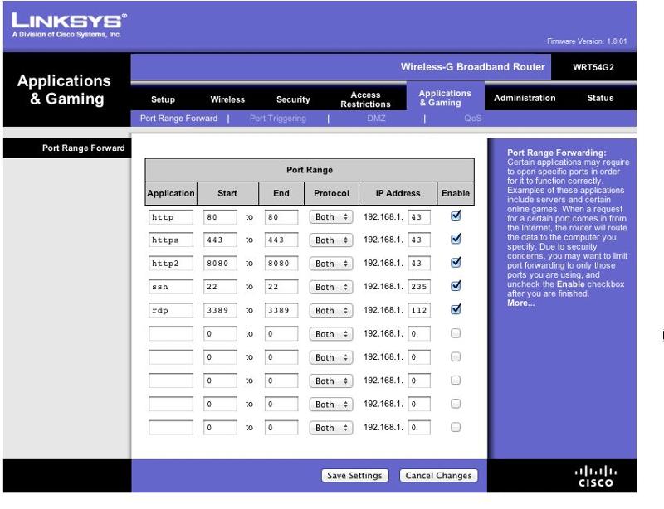The width and height of the screenshot is (664, 509).
Task: Click the Start port field for http
Action: (x=220, y=217)
